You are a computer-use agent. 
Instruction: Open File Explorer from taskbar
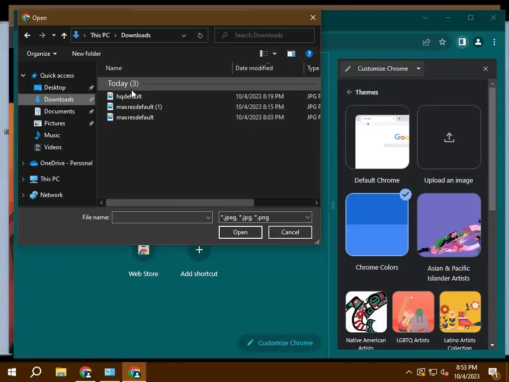coord(61,372)
